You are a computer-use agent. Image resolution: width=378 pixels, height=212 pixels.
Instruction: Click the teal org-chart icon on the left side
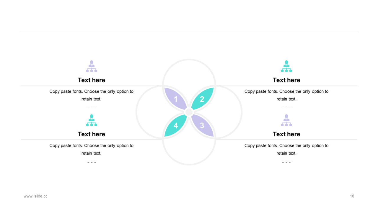coord(92,120)
